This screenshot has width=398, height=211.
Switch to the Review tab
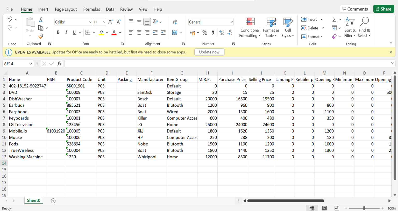tap(126, 9)
